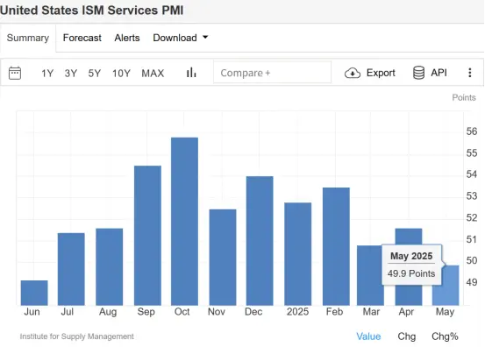Viewport: 485px width, 347px height.
Task: Click the API button label
Action: tap(439, 73)
